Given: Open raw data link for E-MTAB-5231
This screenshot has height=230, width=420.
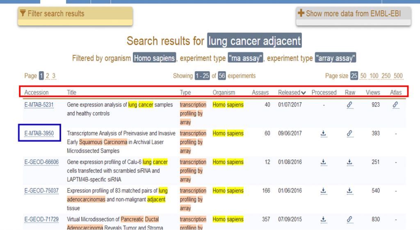Looking at the screenshot, I should [x=349, y=105].
